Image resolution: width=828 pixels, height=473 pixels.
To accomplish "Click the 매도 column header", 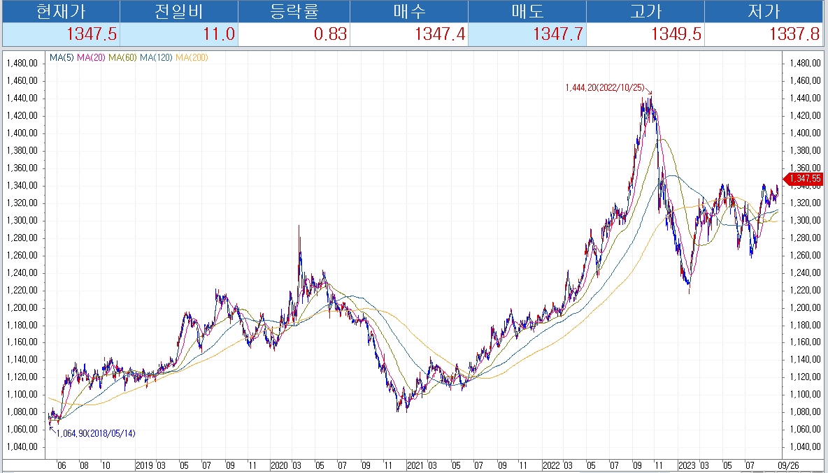I will click(x=526, y=11).
